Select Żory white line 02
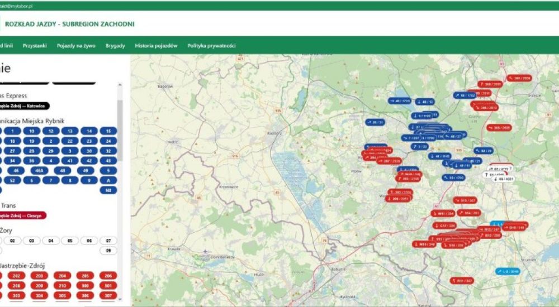This screenshot has width=559, height=307. point(12,241)
